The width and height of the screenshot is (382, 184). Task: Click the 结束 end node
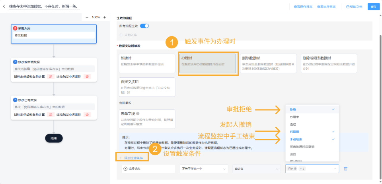click(54, 138)
